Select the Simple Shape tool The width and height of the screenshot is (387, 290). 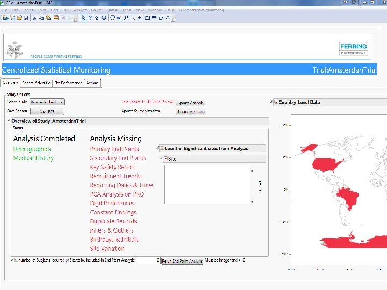168,18
